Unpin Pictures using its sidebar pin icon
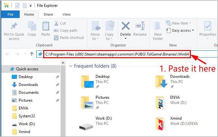 (x=57, y=100)
